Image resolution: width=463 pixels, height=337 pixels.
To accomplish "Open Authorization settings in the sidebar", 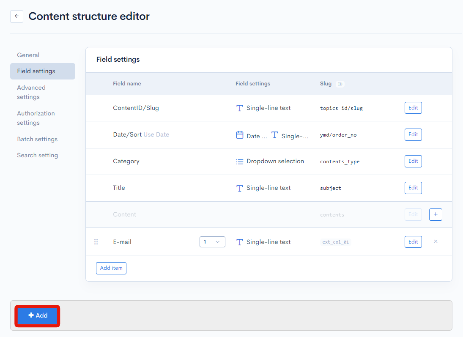I will tap(36, 118).
